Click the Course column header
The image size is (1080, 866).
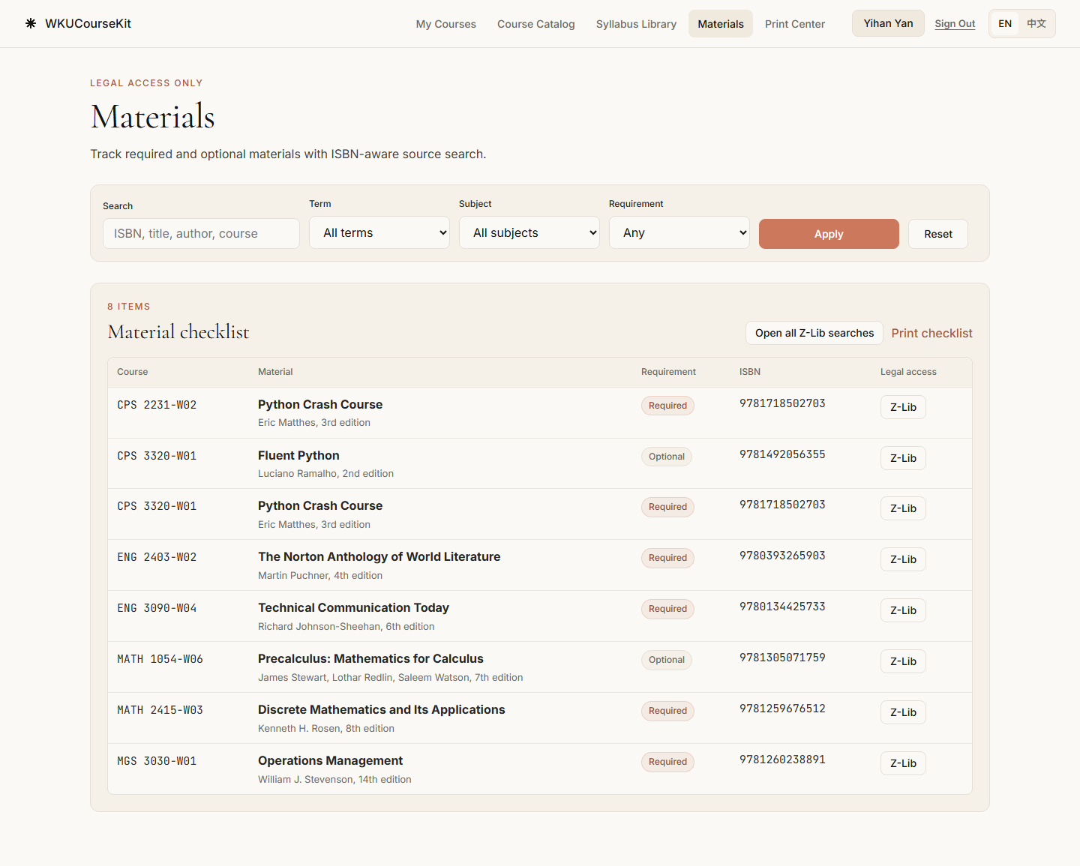tap(132, 372)
